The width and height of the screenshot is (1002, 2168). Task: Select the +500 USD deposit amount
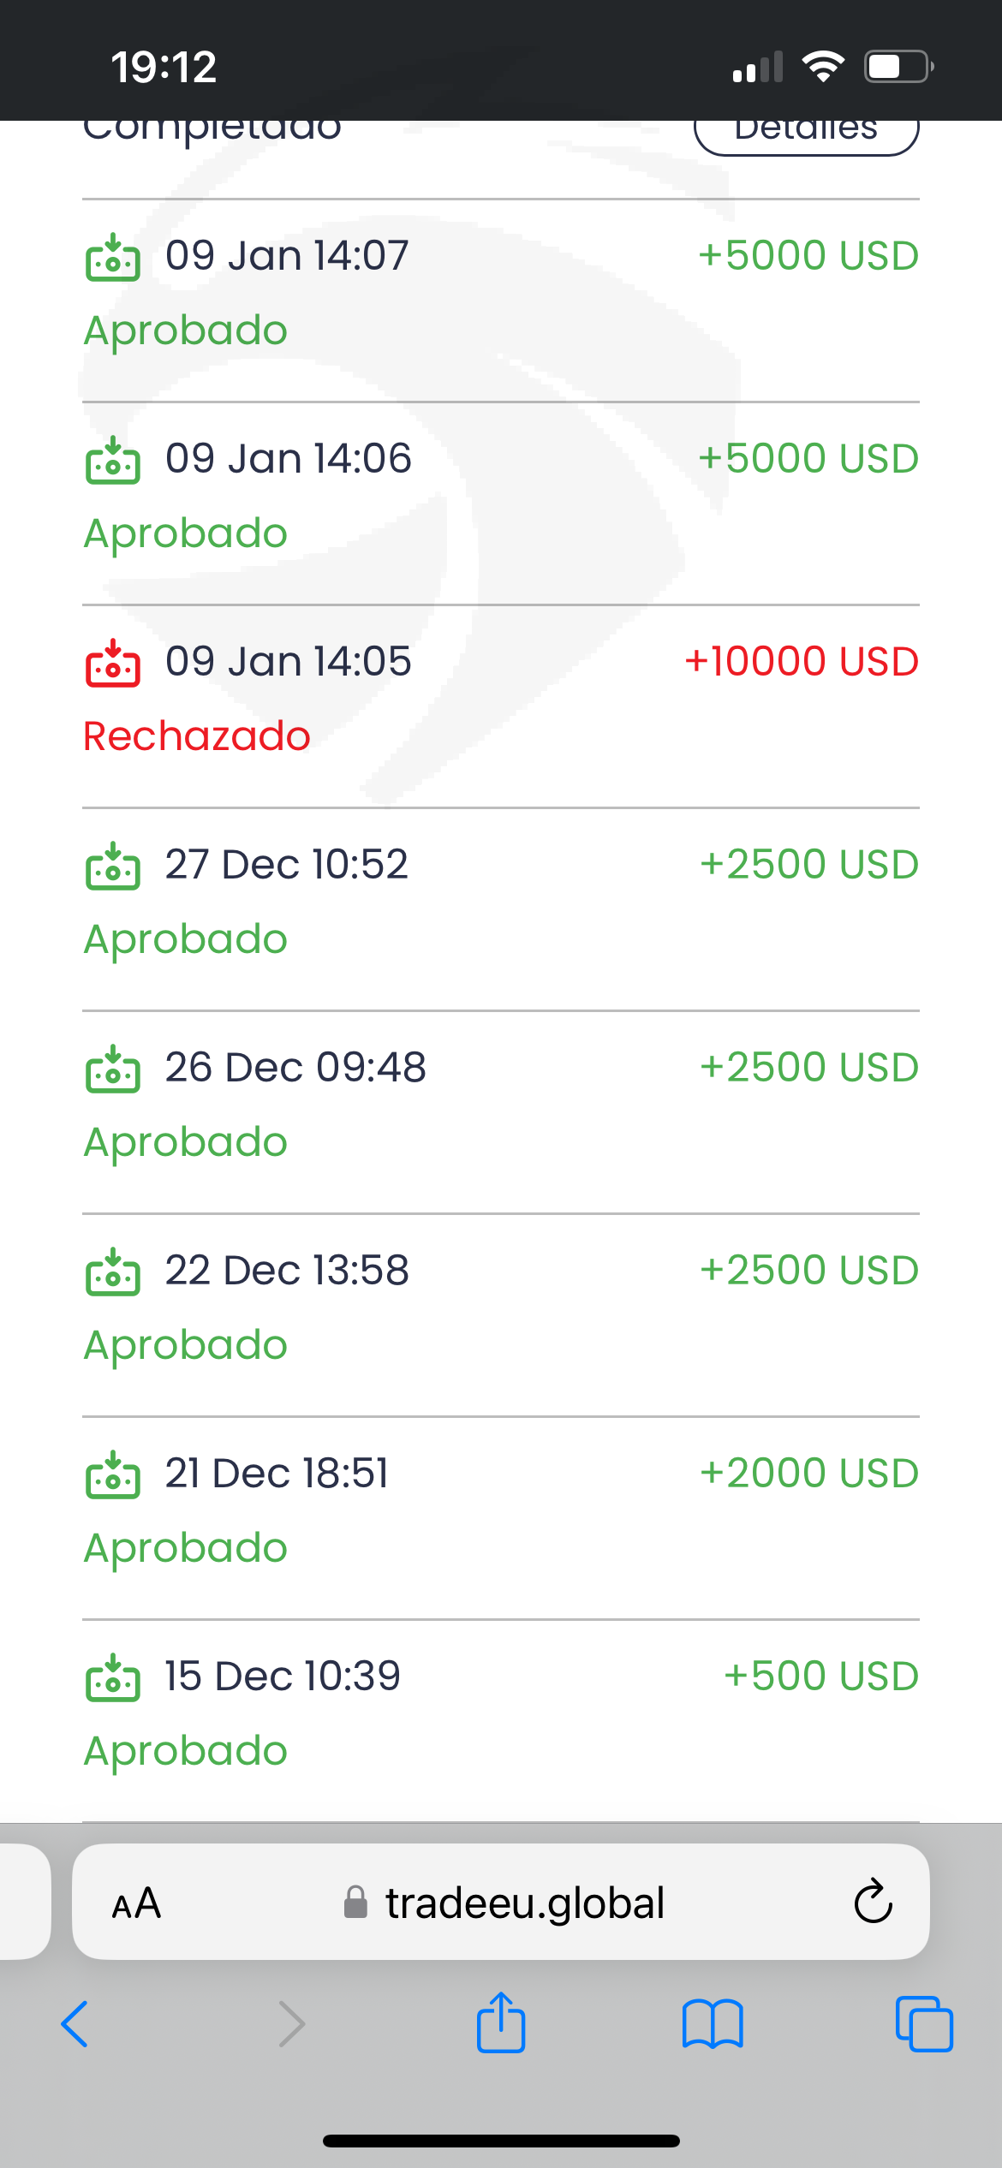(x=821, y=1677)
